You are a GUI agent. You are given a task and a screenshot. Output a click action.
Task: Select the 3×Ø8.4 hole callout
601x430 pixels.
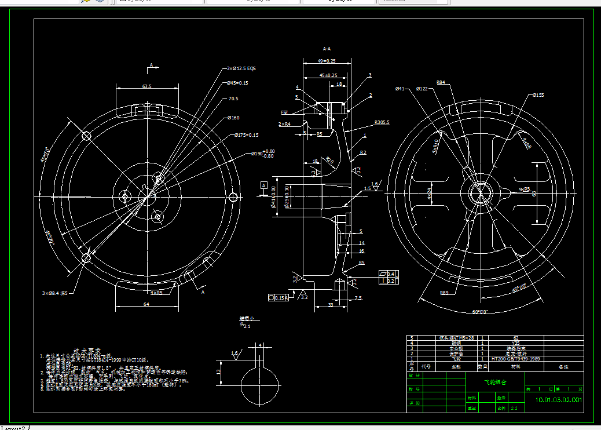click(x=55, y=293)
